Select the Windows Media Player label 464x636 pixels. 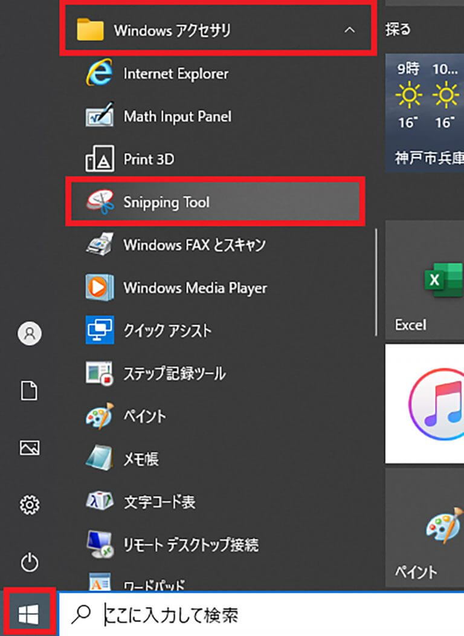[195, 288]
